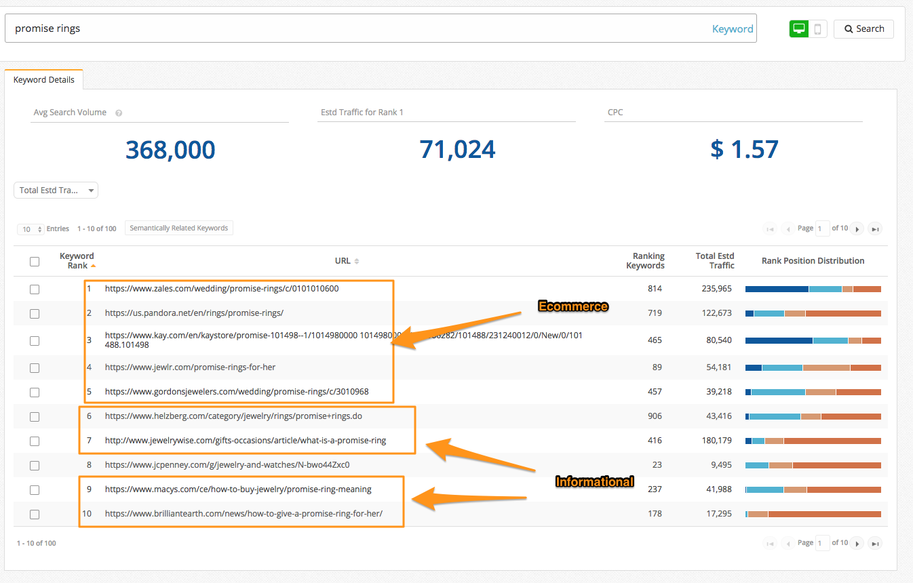Click the 235,965 traffic cell
Screen dimensions: 913x583
coord(717,289)
